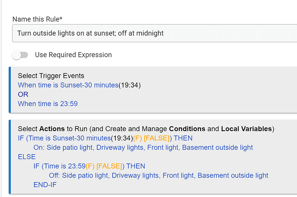Expand the Select Trigger Events section
Viewport: 297px width, 197px height.
pyautogui.click(x=51, y=76)
